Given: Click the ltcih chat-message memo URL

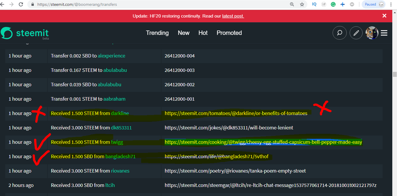Looking at the screenshot, I should [270, 185].
